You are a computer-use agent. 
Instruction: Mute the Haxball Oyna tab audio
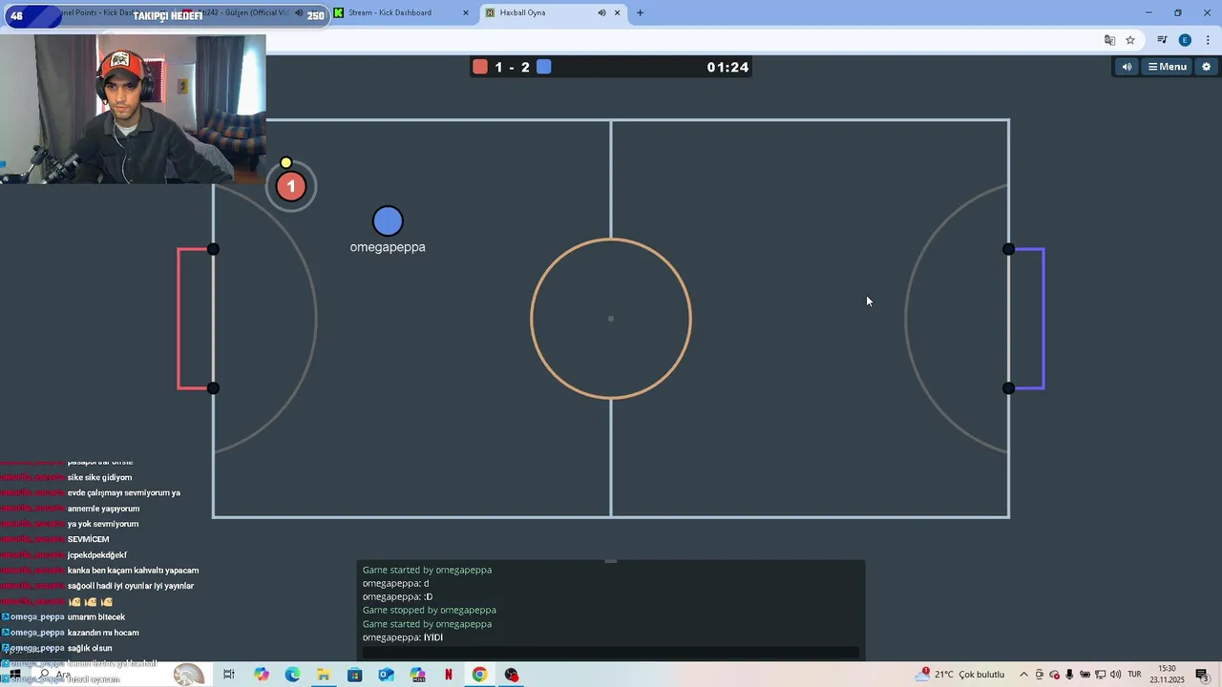pyautogui.click(x=601, y=12)
